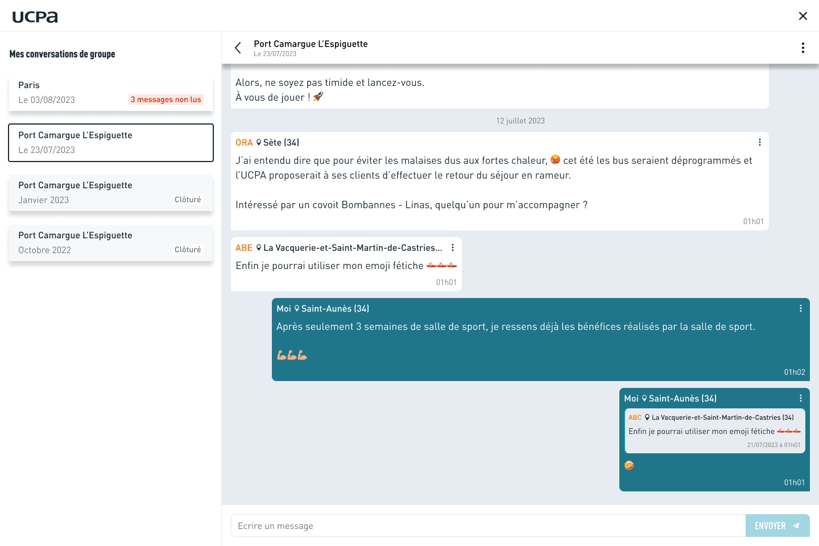
Task: Open the Paris group conversation
Action: (x=111, y=92)
